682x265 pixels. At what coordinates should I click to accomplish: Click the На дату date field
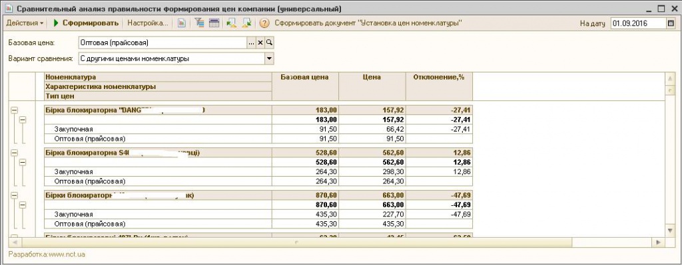click(x=638, y=24)
